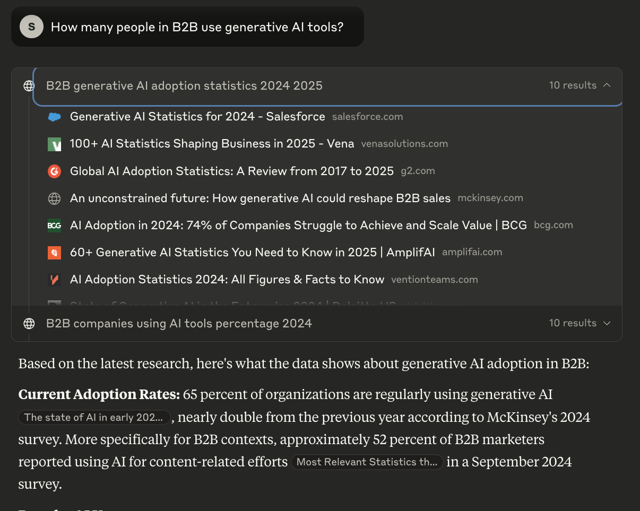The image size is (640, 511).
Task: Click the amplifai.com domain text
Action: coord(472,253)
